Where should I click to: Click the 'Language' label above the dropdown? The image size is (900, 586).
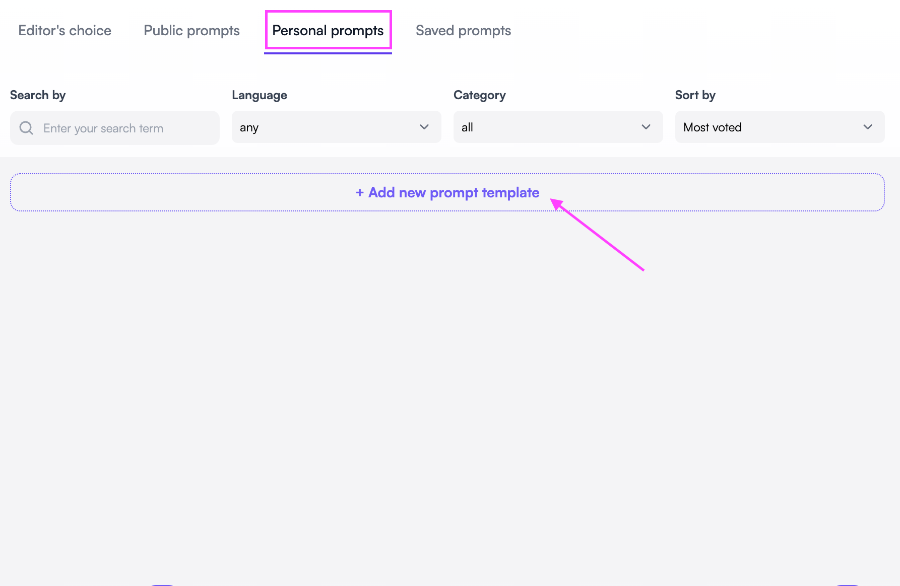click(x=260, y=95)
